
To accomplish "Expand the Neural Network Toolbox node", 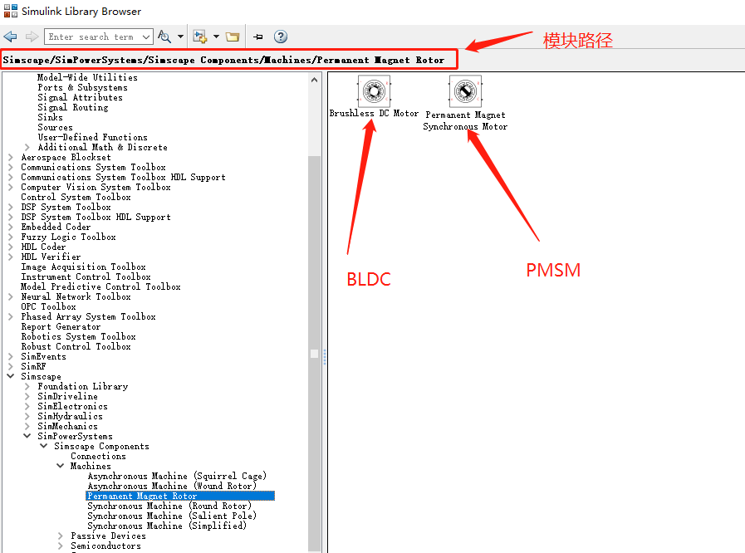I will (11, 297).
